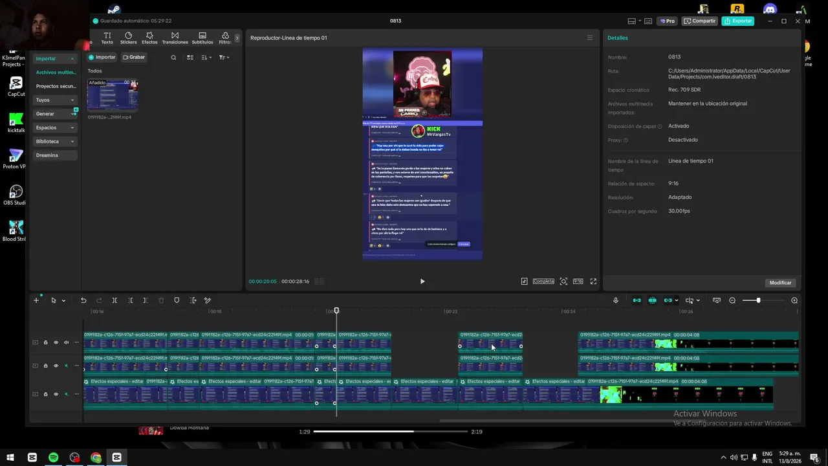The image size is (828, 466).
Task: Unmute the bottom track audio
Action: (66, 394)
